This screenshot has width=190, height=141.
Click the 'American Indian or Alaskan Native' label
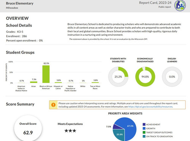pos(21,89)
